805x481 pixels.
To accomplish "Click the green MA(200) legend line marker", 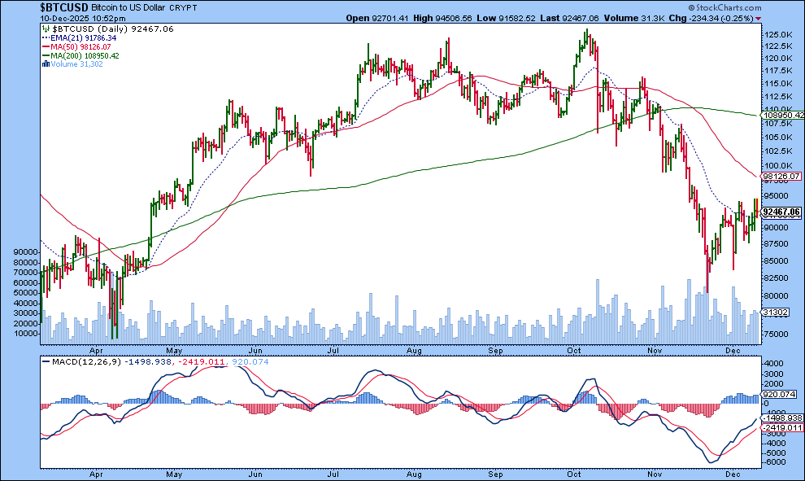I will [x=44, y=56].
